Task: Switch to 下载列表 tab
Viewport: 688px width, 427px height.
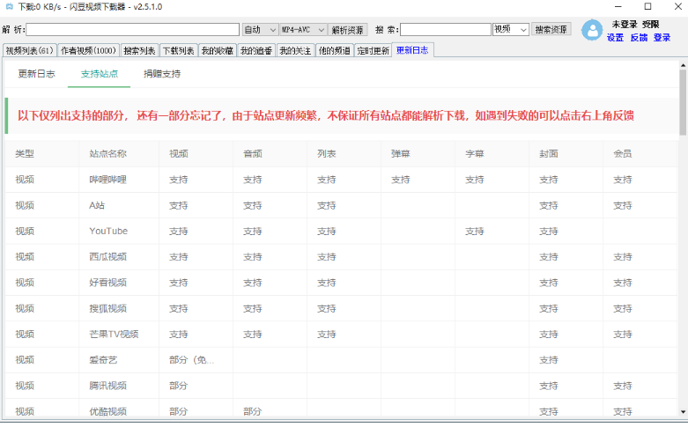Action: pos(178,51)
